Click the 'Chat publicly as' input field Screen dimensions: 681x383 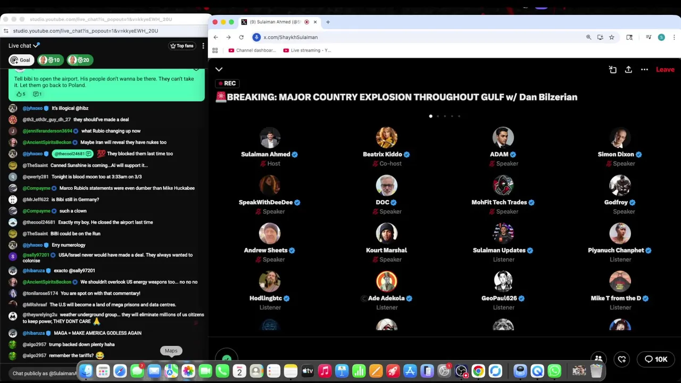coord(45,373)
